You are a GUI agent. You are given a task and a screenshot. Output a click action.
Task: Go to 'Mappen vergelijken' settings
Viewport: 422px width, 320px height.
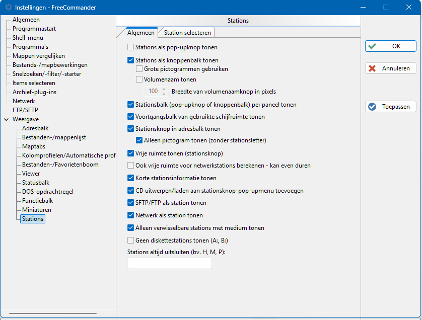coord(39,56)
